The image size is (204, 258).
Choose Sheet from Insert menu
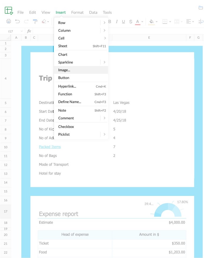pos(81,46)
